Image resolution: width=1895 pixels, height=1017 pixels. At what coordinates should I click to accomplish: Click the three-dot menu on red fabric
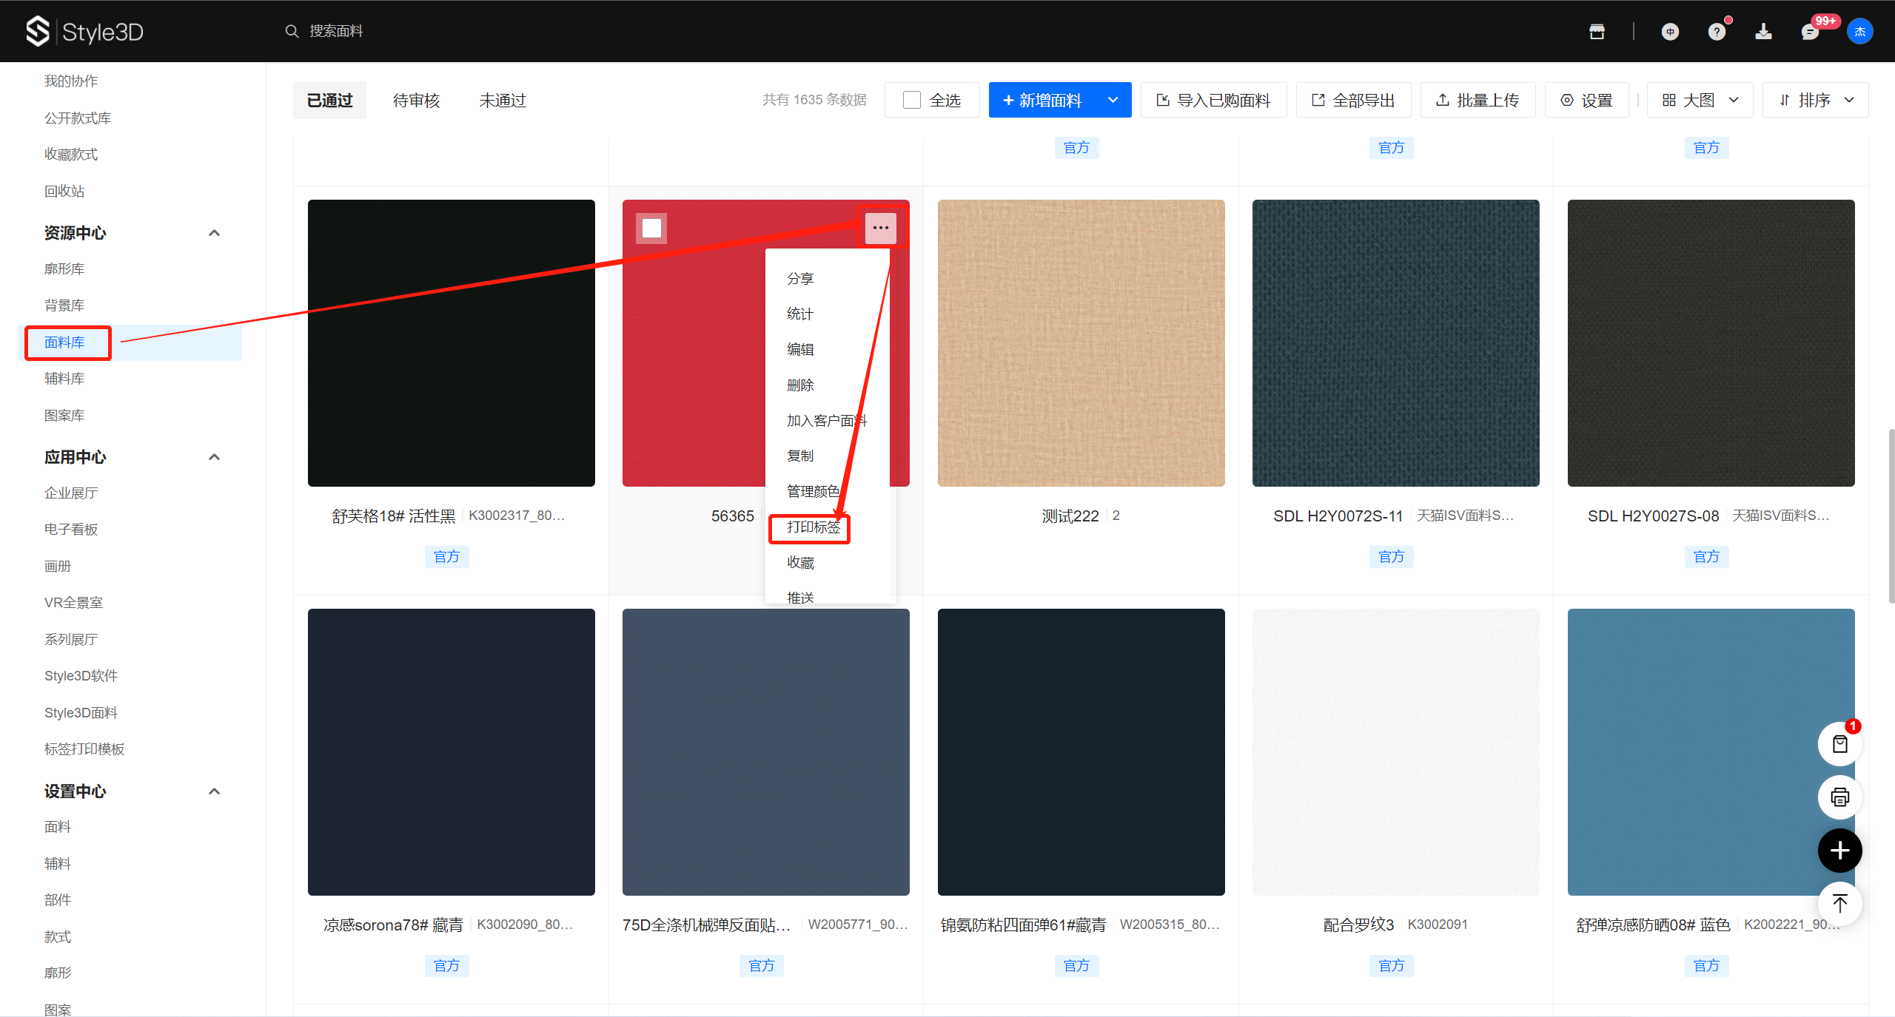point(880,228)
